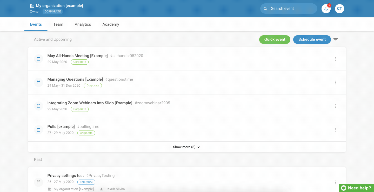This screenshot has width=374, height=192.
Task: Open options menu for May All-Hands Meeting
Action: click(x=336, y=59)
